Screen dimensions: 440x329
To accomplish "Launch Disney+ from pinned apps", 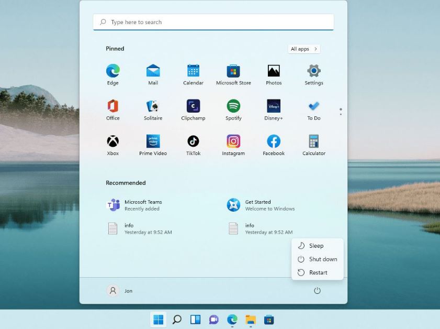I will click(274, 106).
